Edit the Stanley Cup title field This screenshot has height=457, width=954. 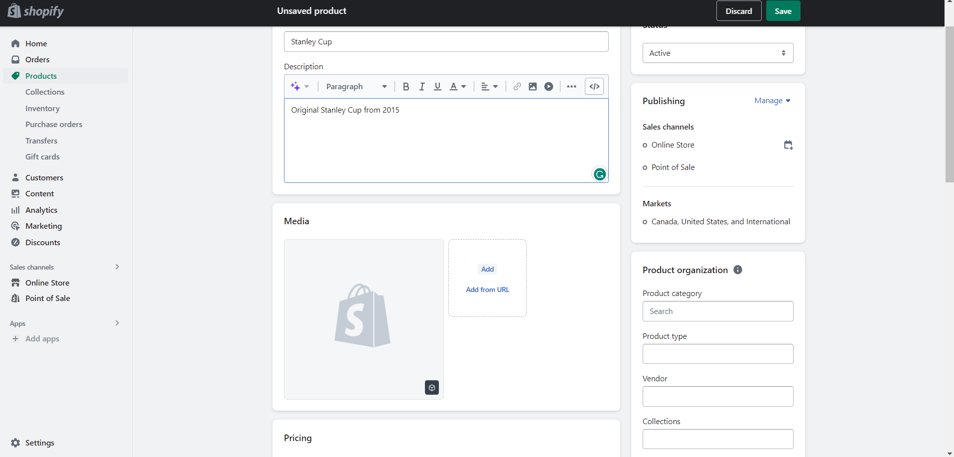(x=446, y=41)
